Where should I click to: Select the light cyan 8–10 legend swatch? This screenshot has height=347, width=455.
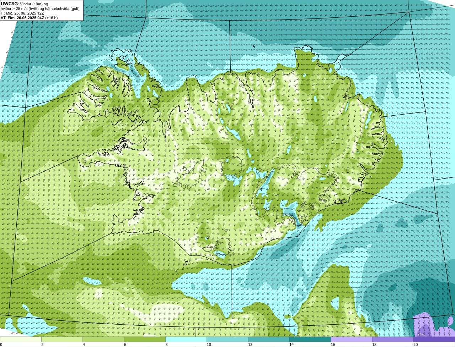(186, 339)
